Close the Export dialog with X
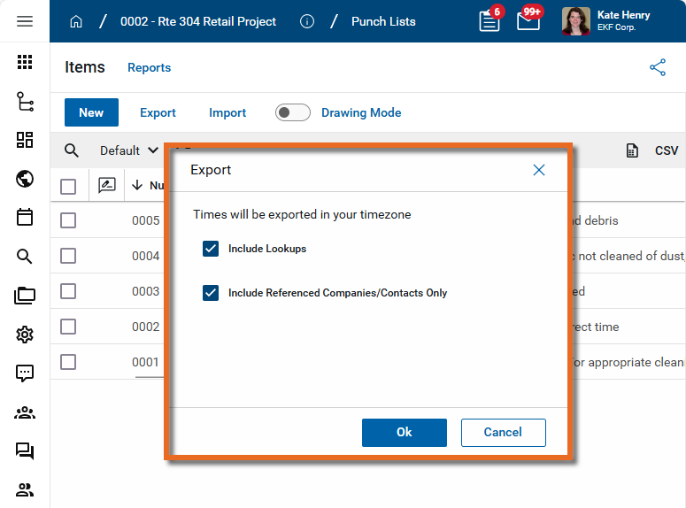 coord(538,170)
